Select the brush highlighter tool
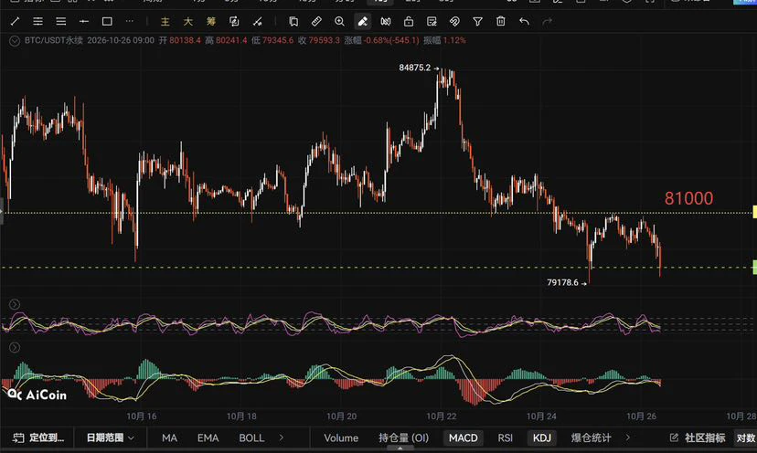 363,21
